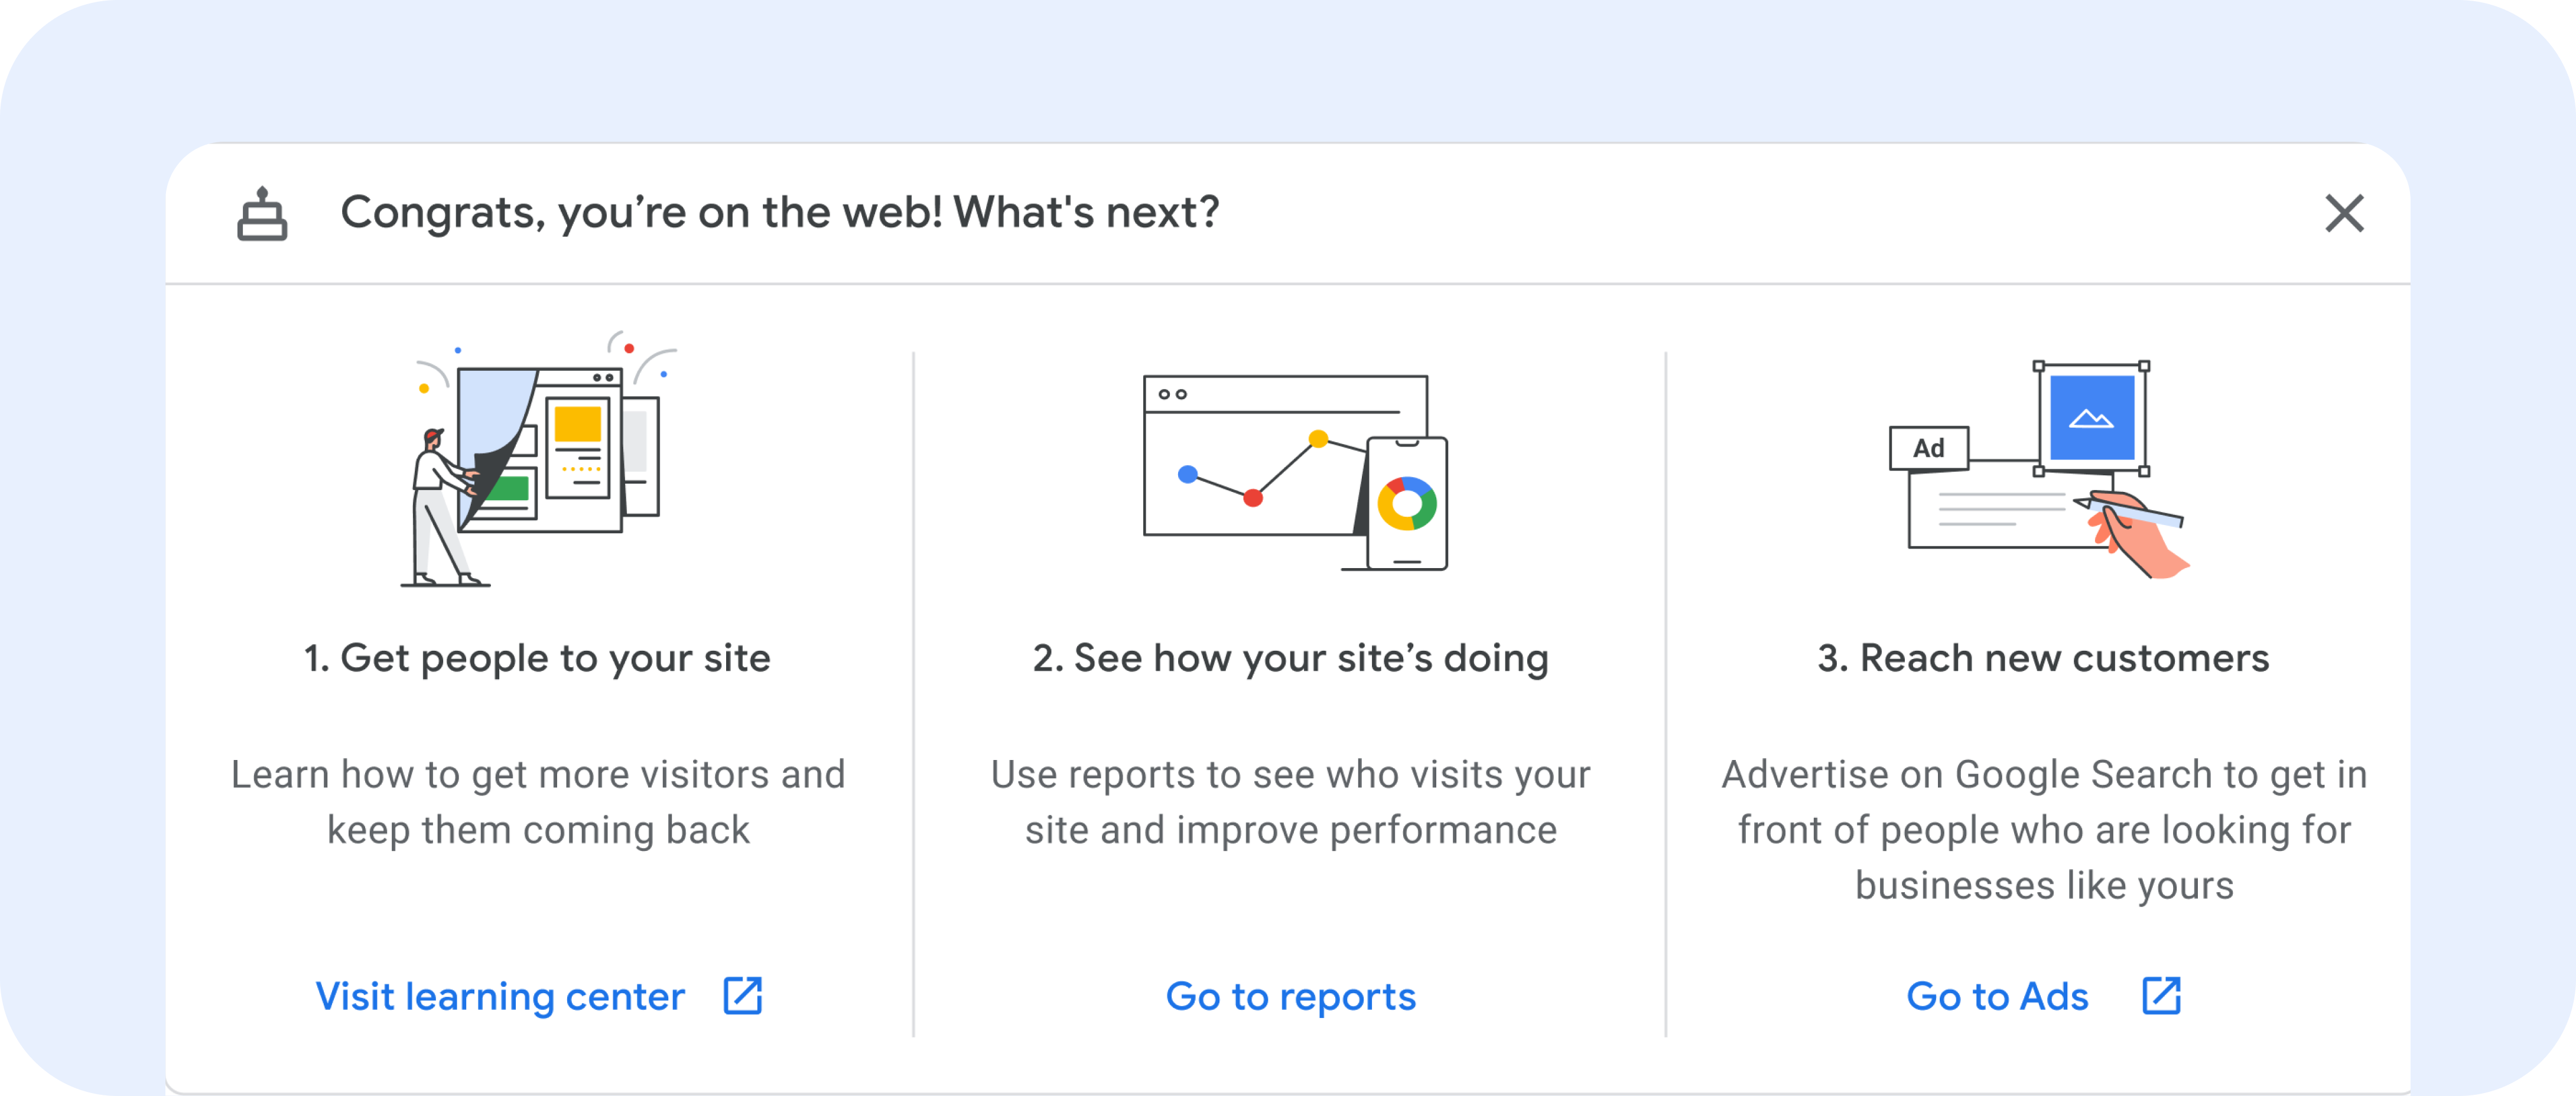Select heading Get people to your site

pyautogui.click(x=537, y=658)
